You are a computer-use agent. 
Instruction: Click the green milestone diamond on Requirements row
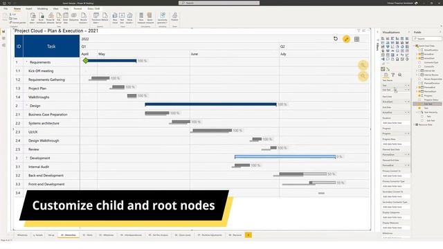click(86, 60)
